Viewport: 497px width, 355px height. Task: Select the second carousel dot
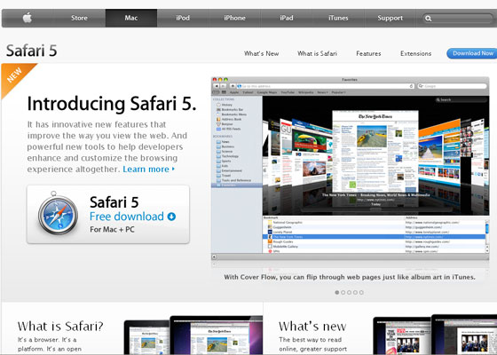[343, 292]
